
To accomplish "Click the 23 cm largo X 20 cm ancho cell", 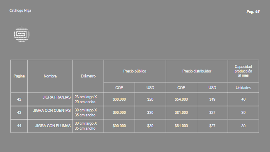I will (x=88, y=99).
